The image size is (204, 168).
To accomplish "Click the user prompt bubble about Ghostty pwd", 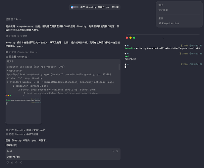I will pyautogui.click(x=95, y=7).
